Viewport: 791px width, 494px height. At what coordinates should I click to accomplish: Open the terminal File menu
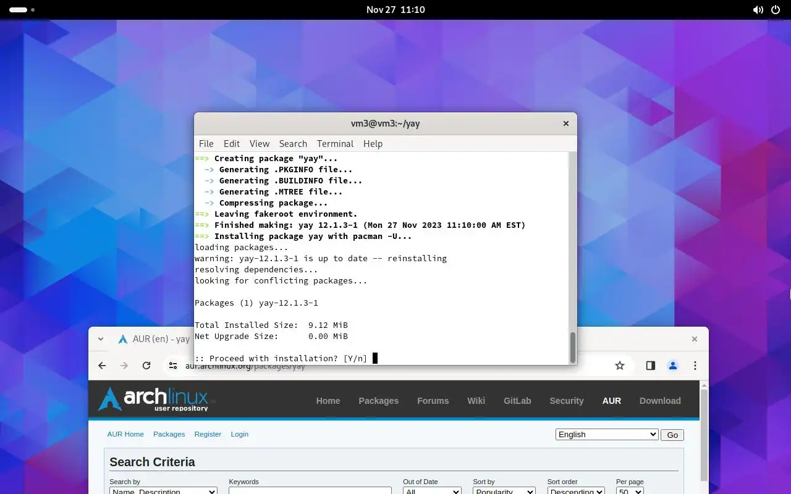click(x=206, y=143)
